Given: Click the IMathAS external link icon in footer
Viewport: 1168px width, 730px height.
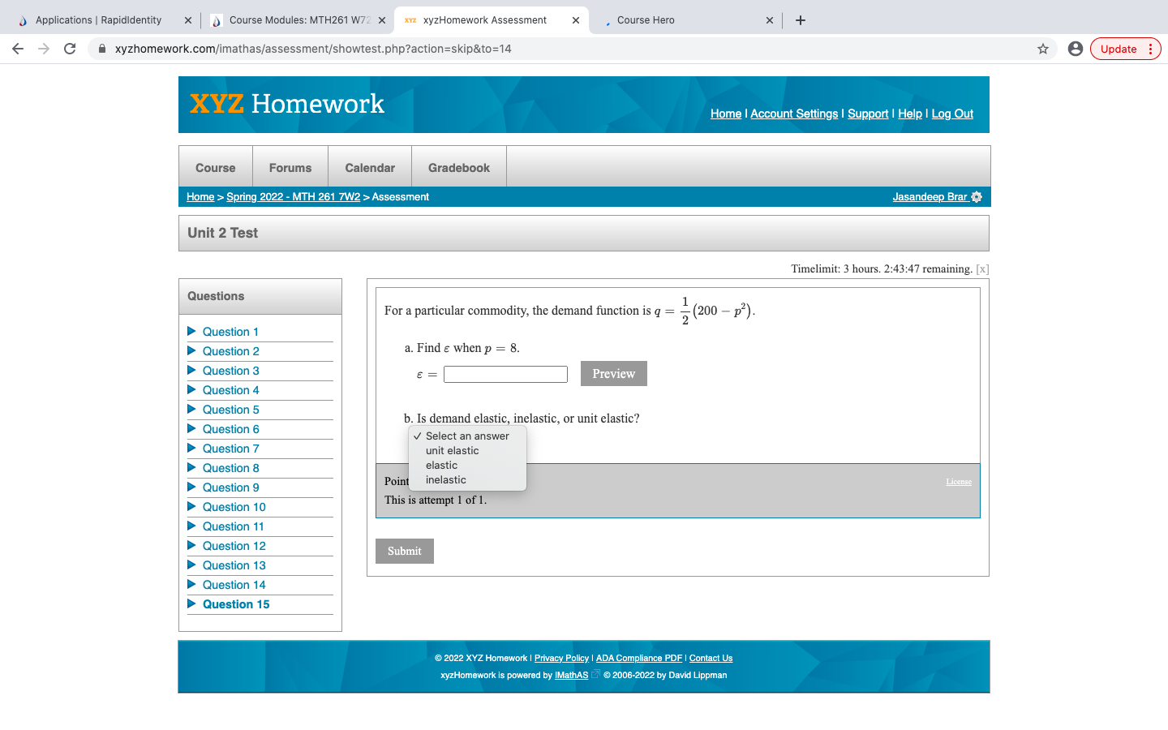Looking at the screenshot, I should click(597, 675).
